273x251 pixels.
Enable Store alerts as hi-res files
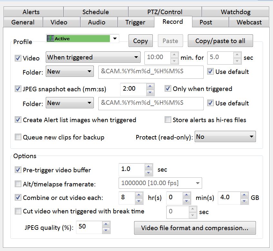coord(168,120)
